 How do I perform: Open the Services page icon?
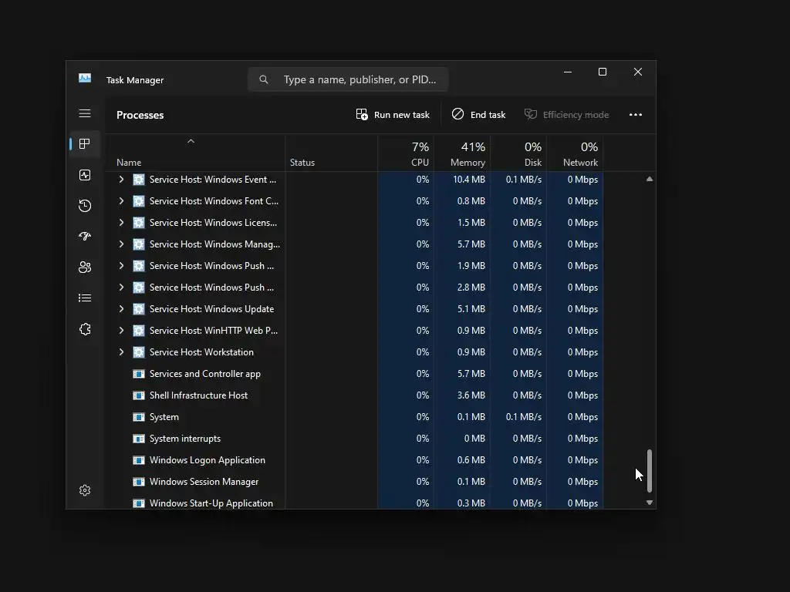(x=85, y=328)
